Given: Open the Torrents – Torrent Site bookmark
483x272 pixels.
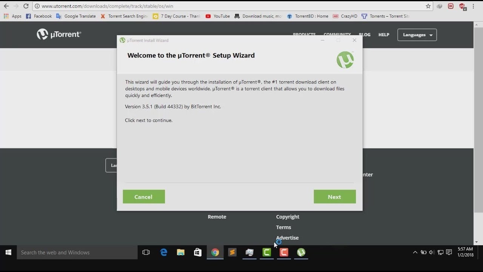Looking at the screenshot, I should (385, 16).
